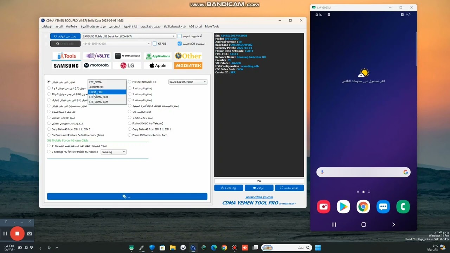Take a Bandicam screenshot with camera icon
The height and width of the screenshot is (253, 450).
pos(30,234)
